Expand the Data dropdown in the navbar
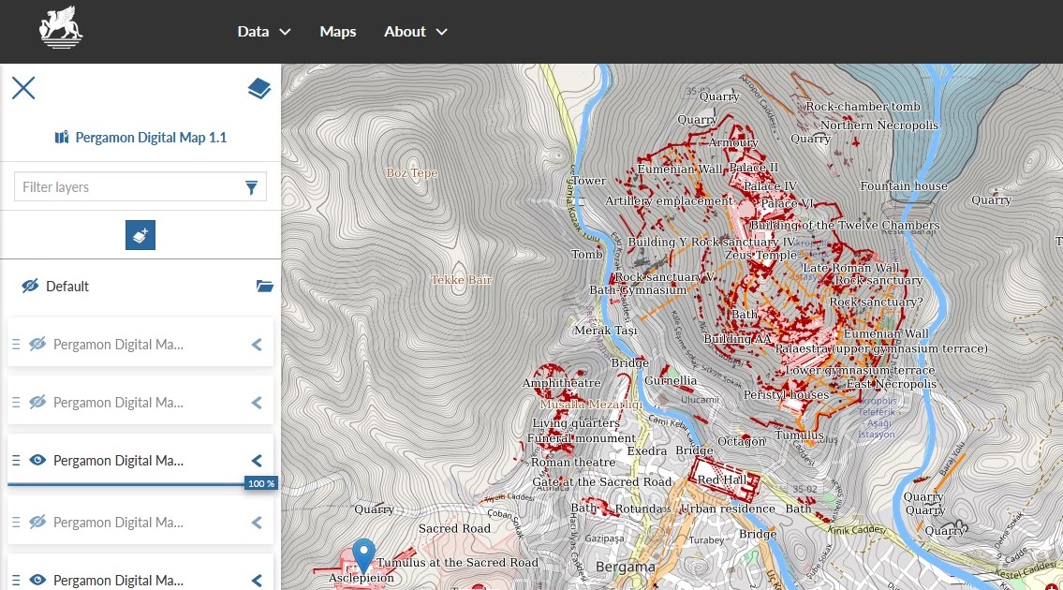This screenshot has height=590, width=1063. (263, 31)
